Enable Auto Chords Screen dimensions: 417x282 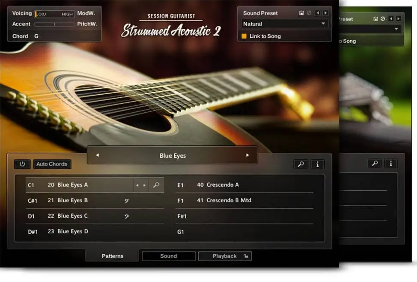pyautogui.click(x=52, y=164)
